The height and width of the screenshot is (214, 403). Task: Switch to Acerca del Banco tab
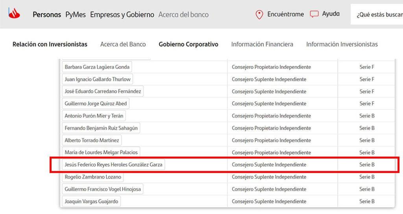pos(123,44)
